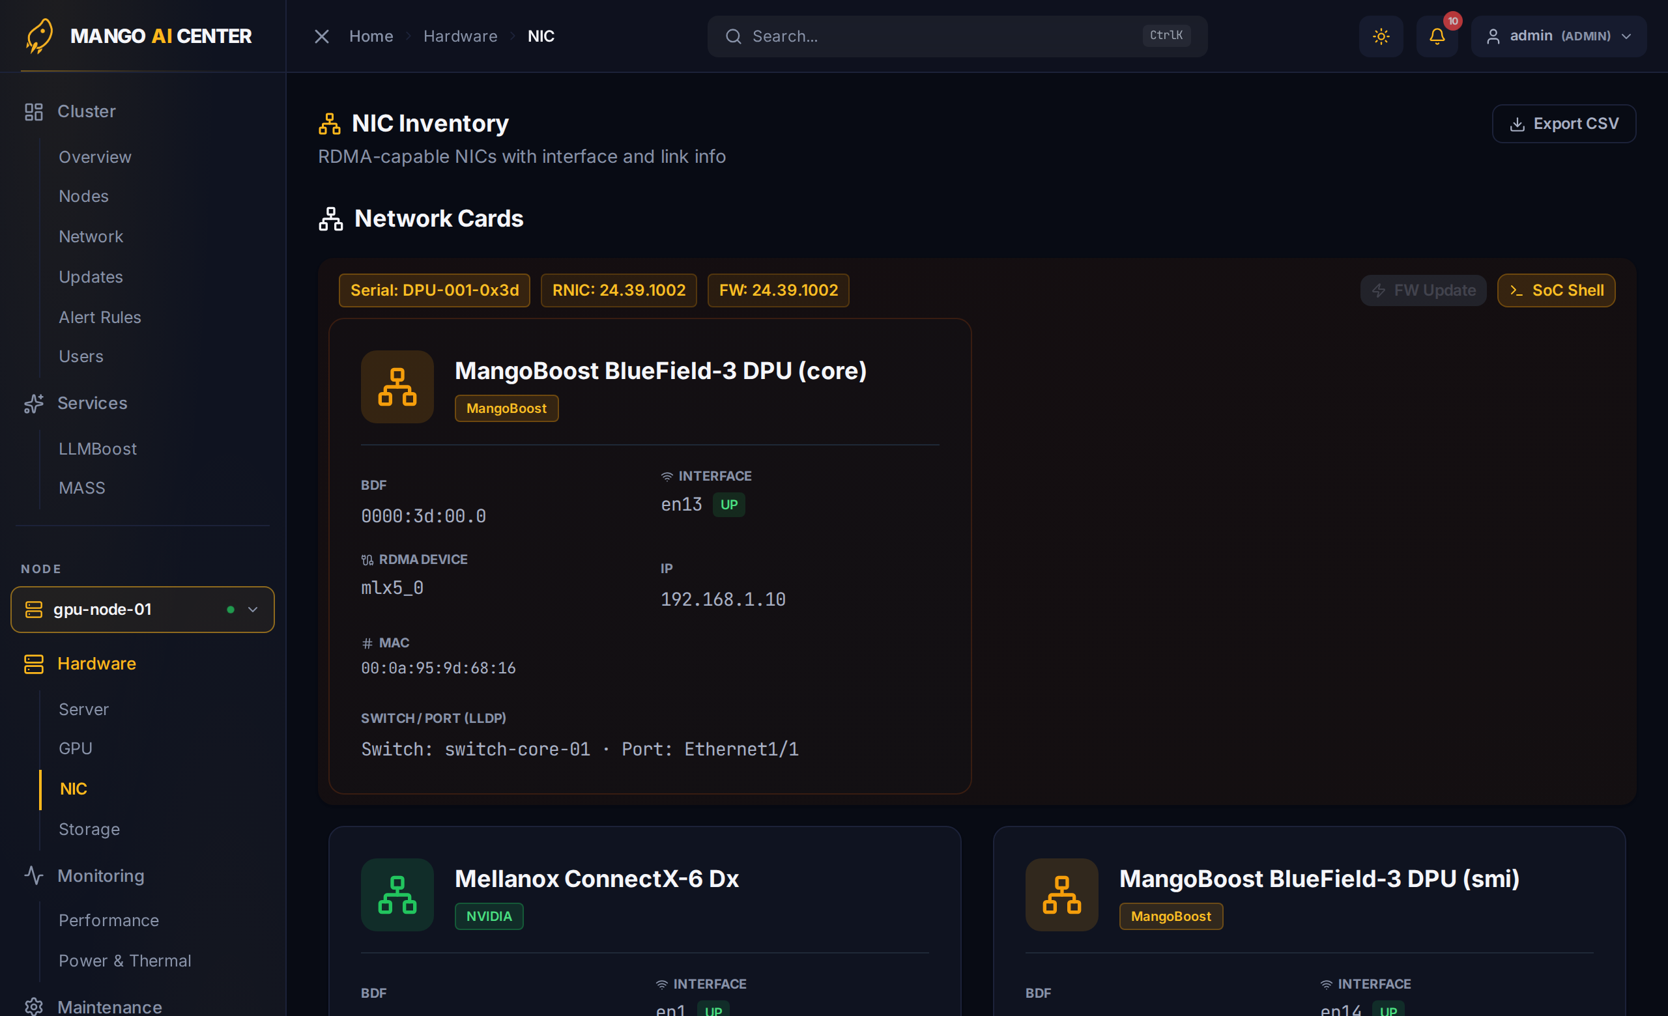This screenshot has width=1668, height=1016.
Task: Click the terminal icon on SoC Shell
Action: 1516,291
